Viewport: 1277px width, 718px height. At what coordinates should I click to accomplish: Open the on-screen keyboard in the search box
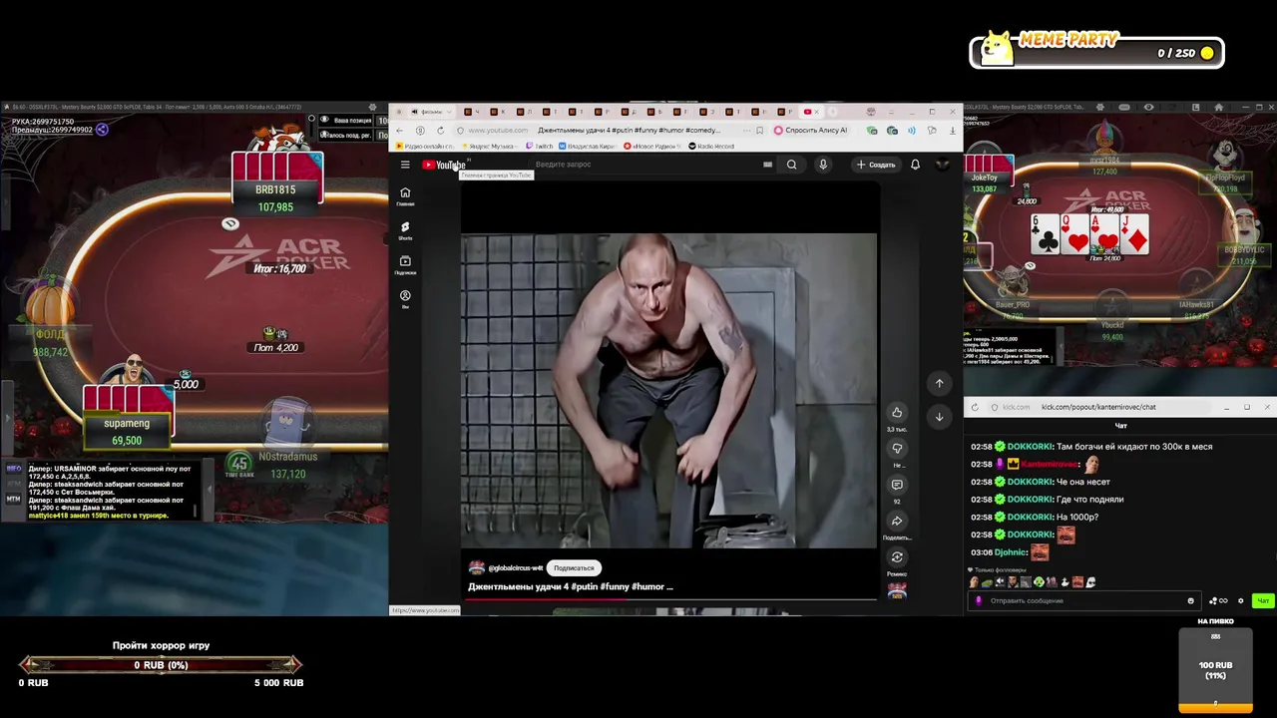click(x=767, y=165)
